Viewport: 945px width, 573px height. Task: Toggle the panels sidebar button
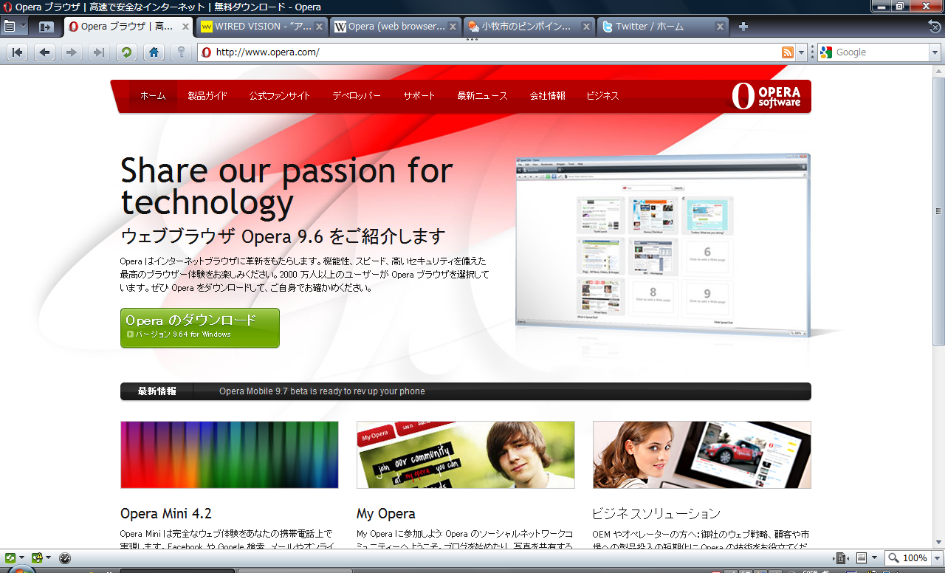[46, 27]
